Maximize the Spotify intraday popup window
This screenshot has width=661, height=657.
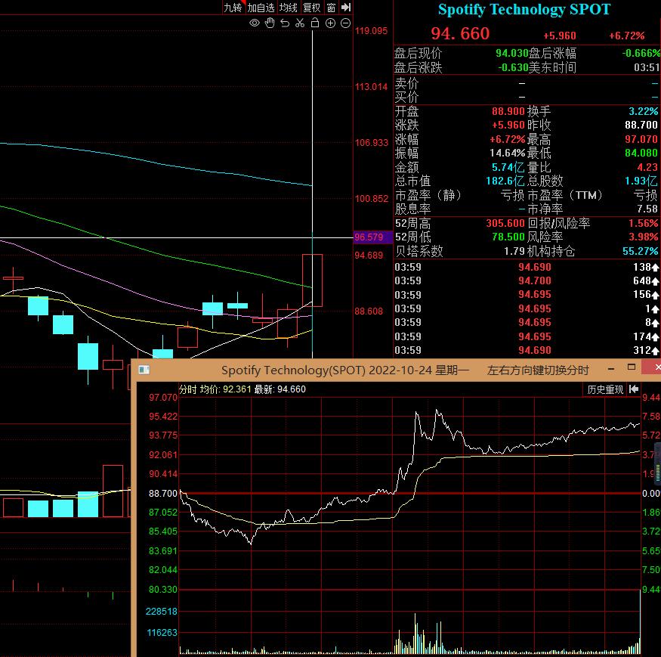pyautogui.click(x=632, y=367)
